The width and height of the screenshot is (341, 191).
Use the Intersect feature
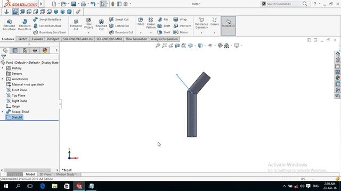tap(182, 26)
